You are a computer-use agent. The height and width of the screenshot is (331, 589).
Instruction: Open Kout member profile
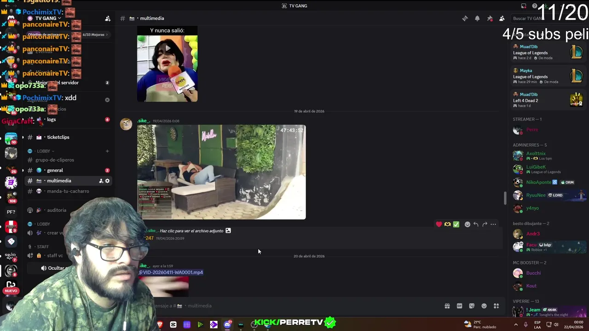548,285
